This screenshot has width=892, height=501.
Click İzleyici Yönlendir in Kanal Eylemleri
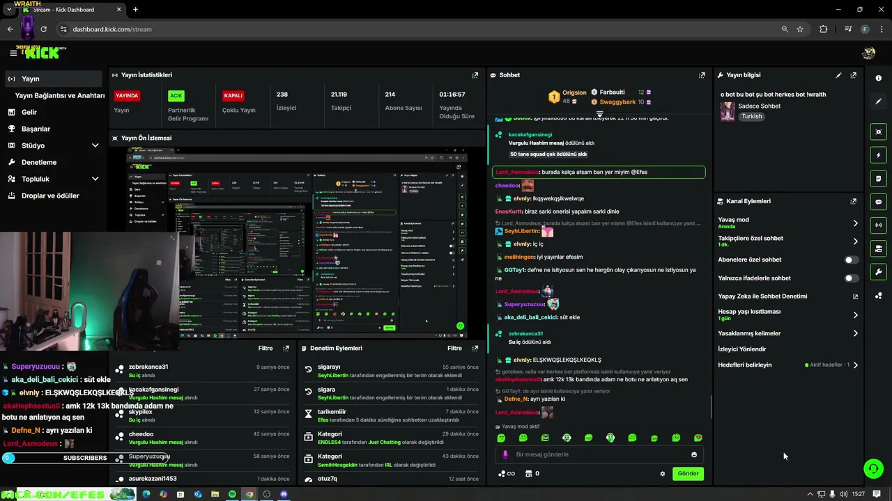(741, 349)
